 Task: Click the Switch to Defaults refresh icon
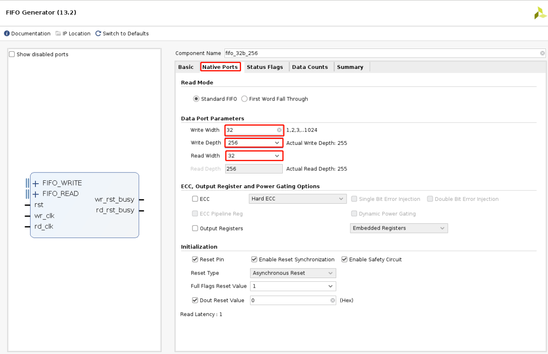[98, 33]
